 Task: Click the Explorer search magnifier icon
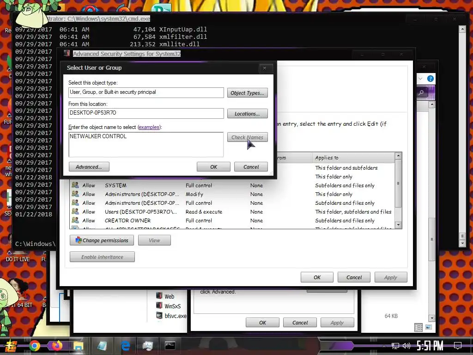click(x=421, y=92)
